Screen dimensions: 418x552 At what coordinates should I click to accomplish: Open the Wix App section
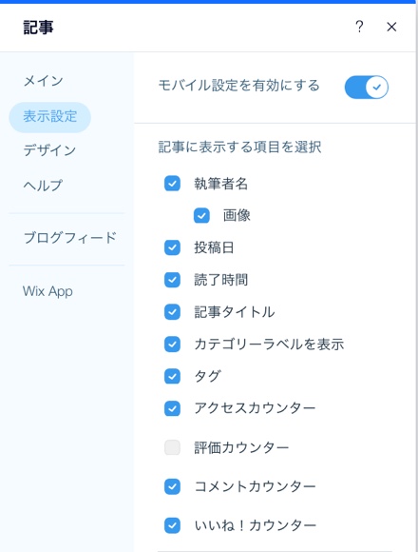(47, 291)
